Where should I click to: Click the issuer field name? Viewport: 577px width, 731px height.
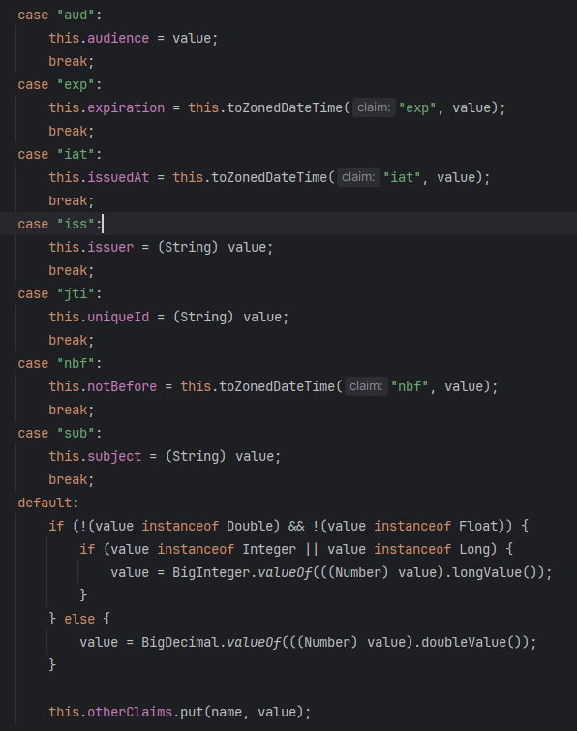click(110, 247)
